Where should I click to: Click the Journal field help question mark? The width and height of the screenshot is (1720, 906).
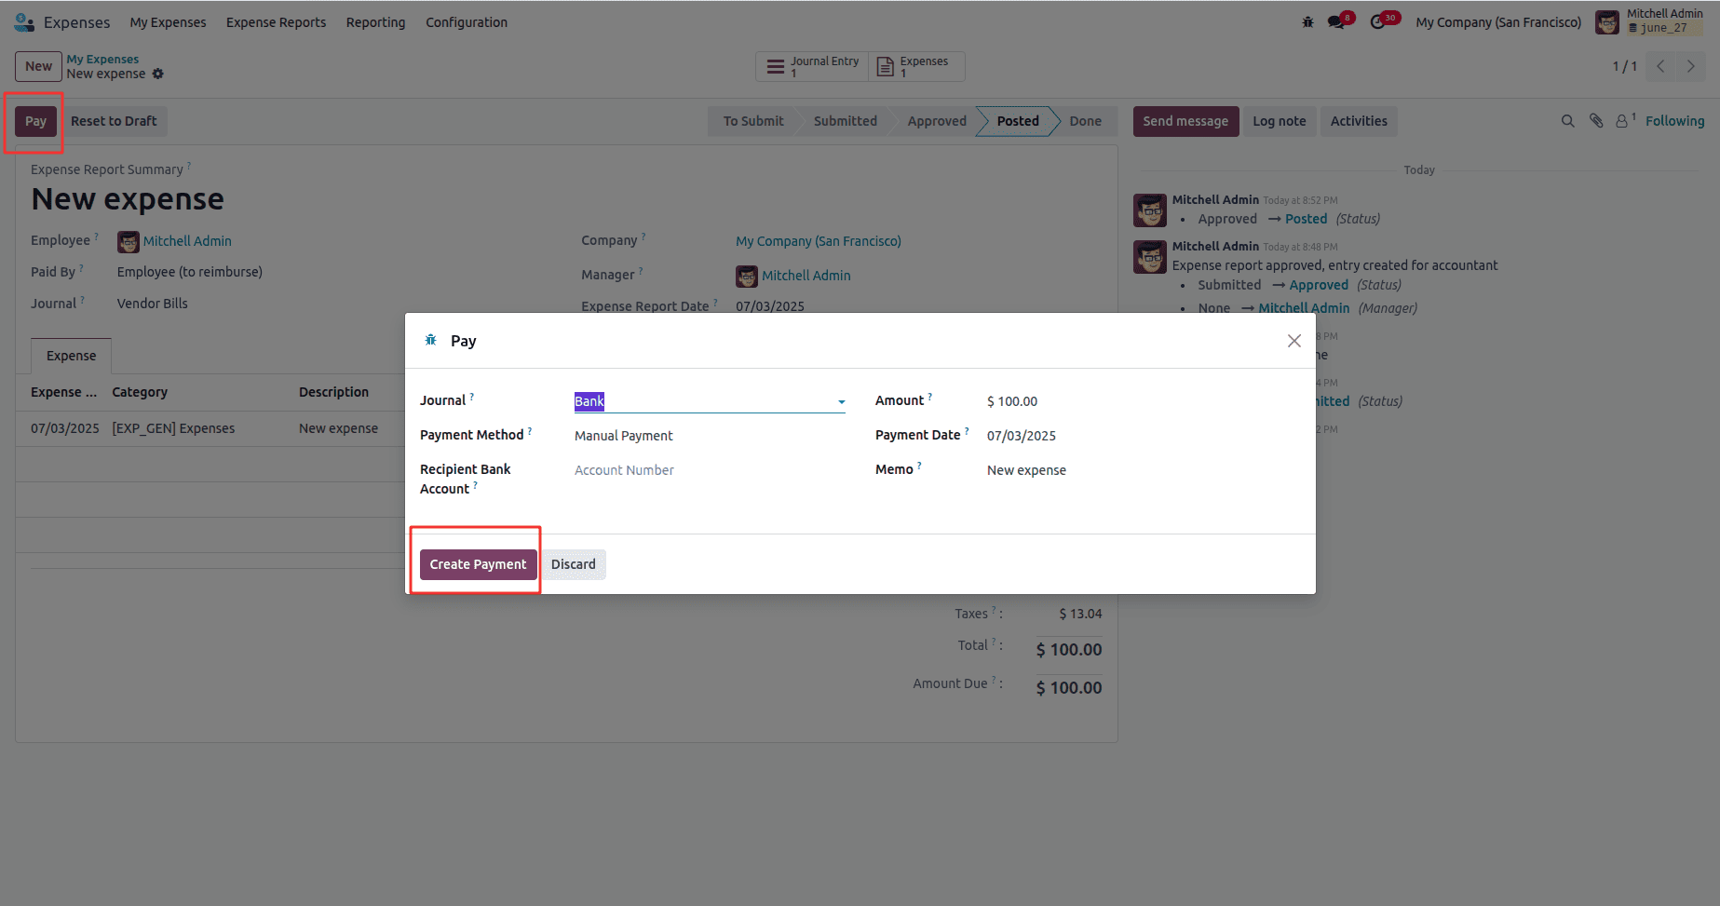pos(472,397)
